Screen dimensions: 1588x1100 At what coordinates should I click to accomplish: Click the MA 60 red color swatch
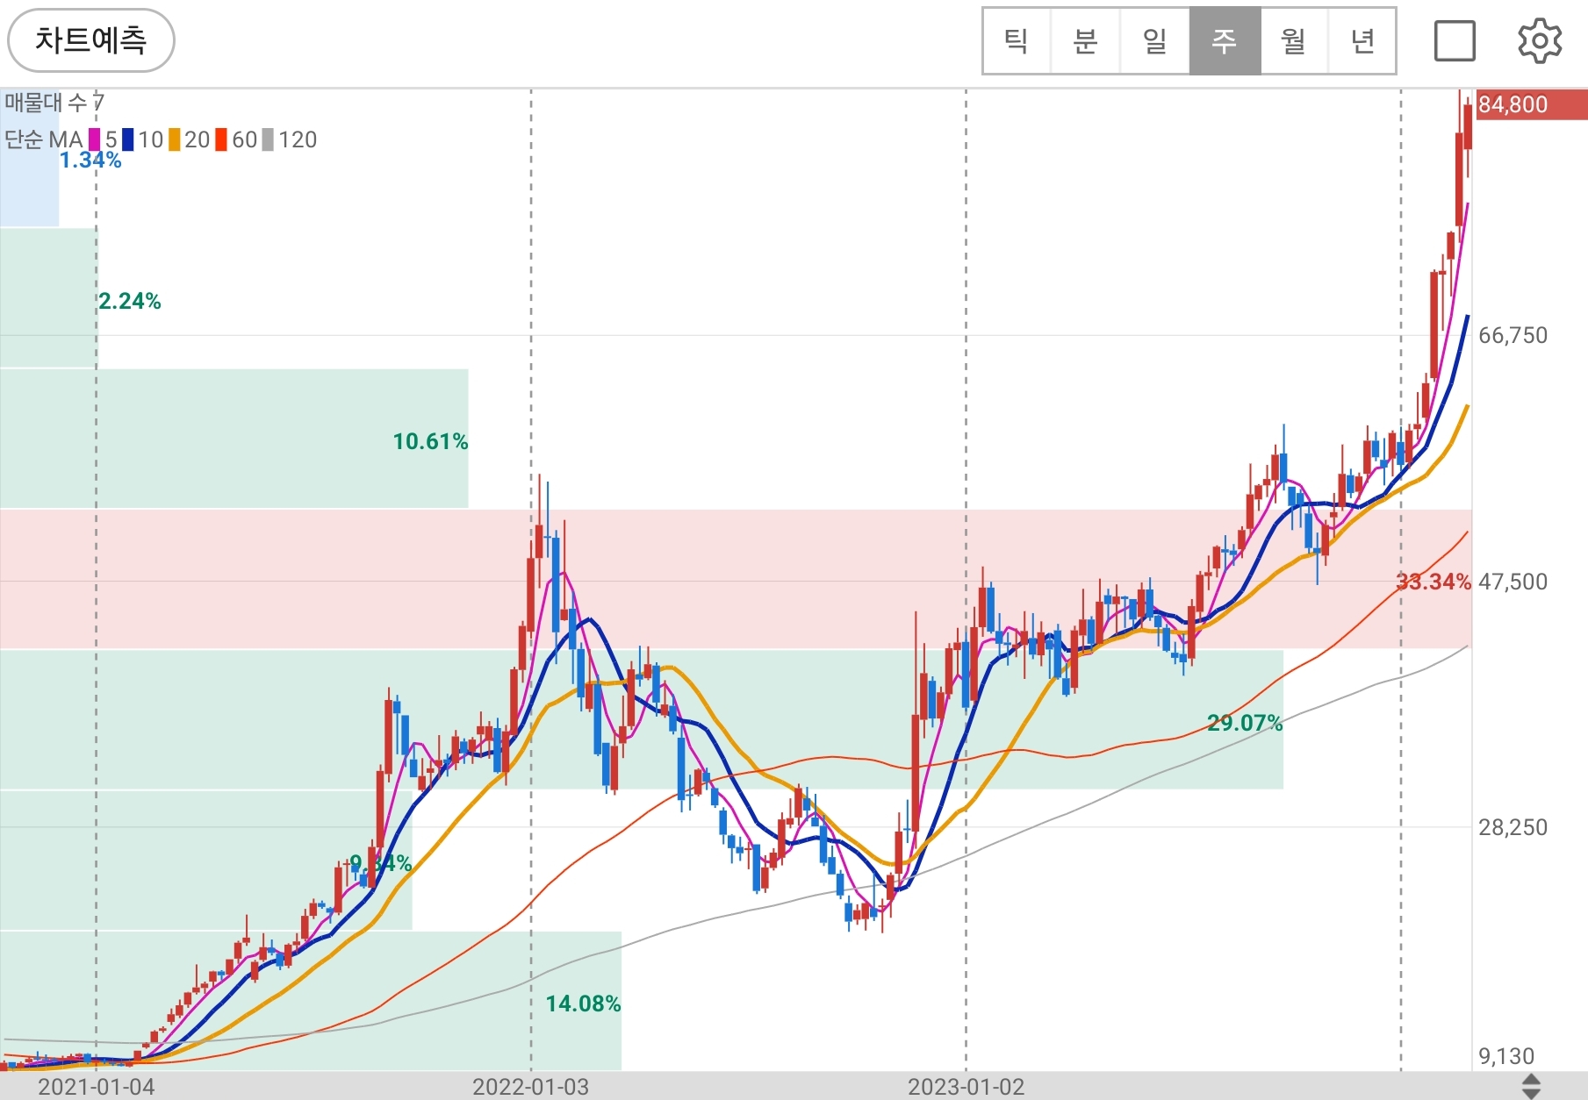click(221, 139)
